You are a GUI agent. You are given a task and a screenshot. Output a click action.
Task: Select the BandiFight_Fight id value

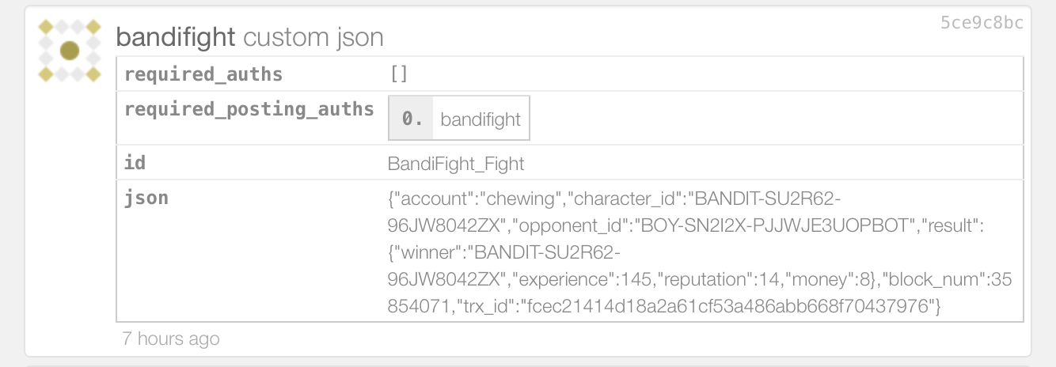[456, 164]
